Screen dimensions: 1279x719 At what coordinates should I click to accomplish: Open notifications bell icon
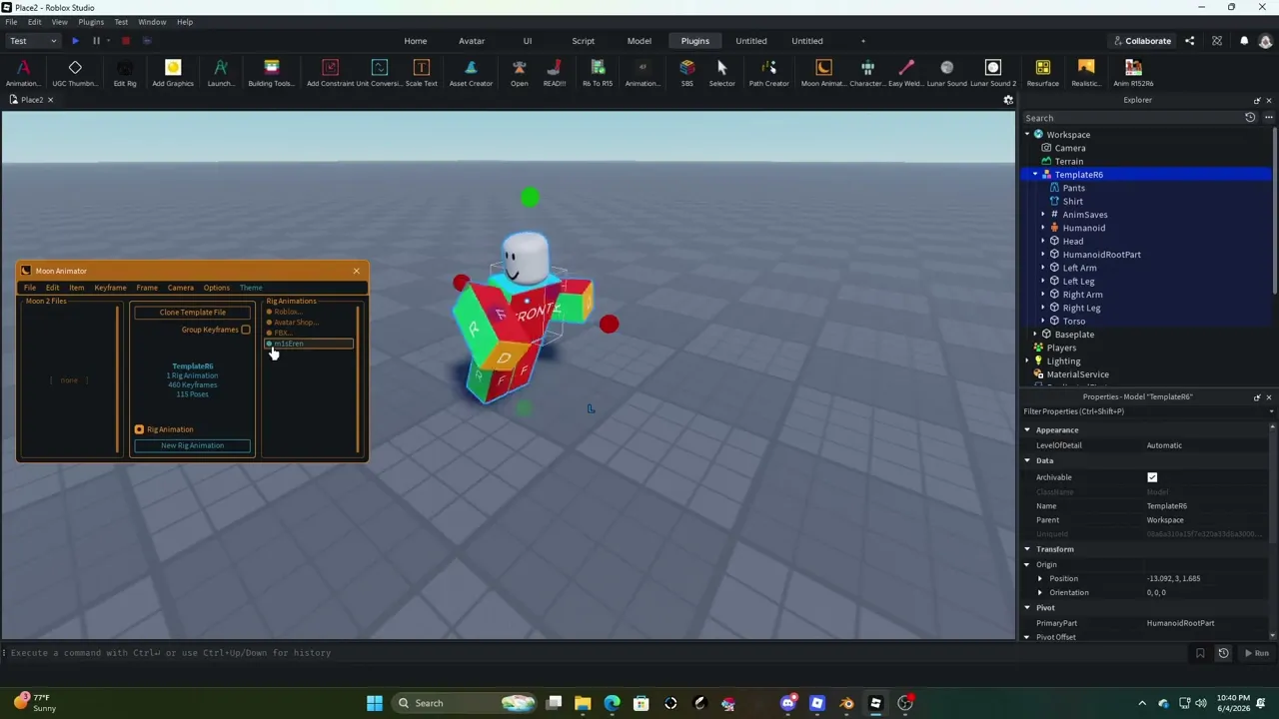click(x=1244, y=41)
